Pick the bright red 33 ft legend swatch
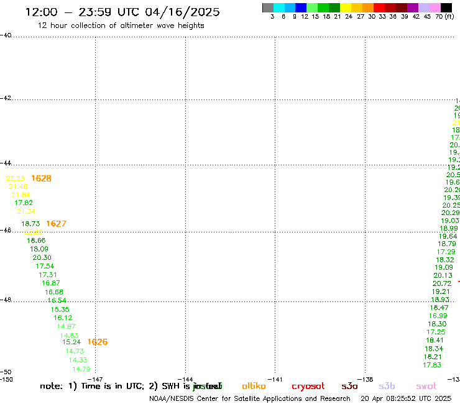Screen dimensions: 460x404 click(379, 7)
